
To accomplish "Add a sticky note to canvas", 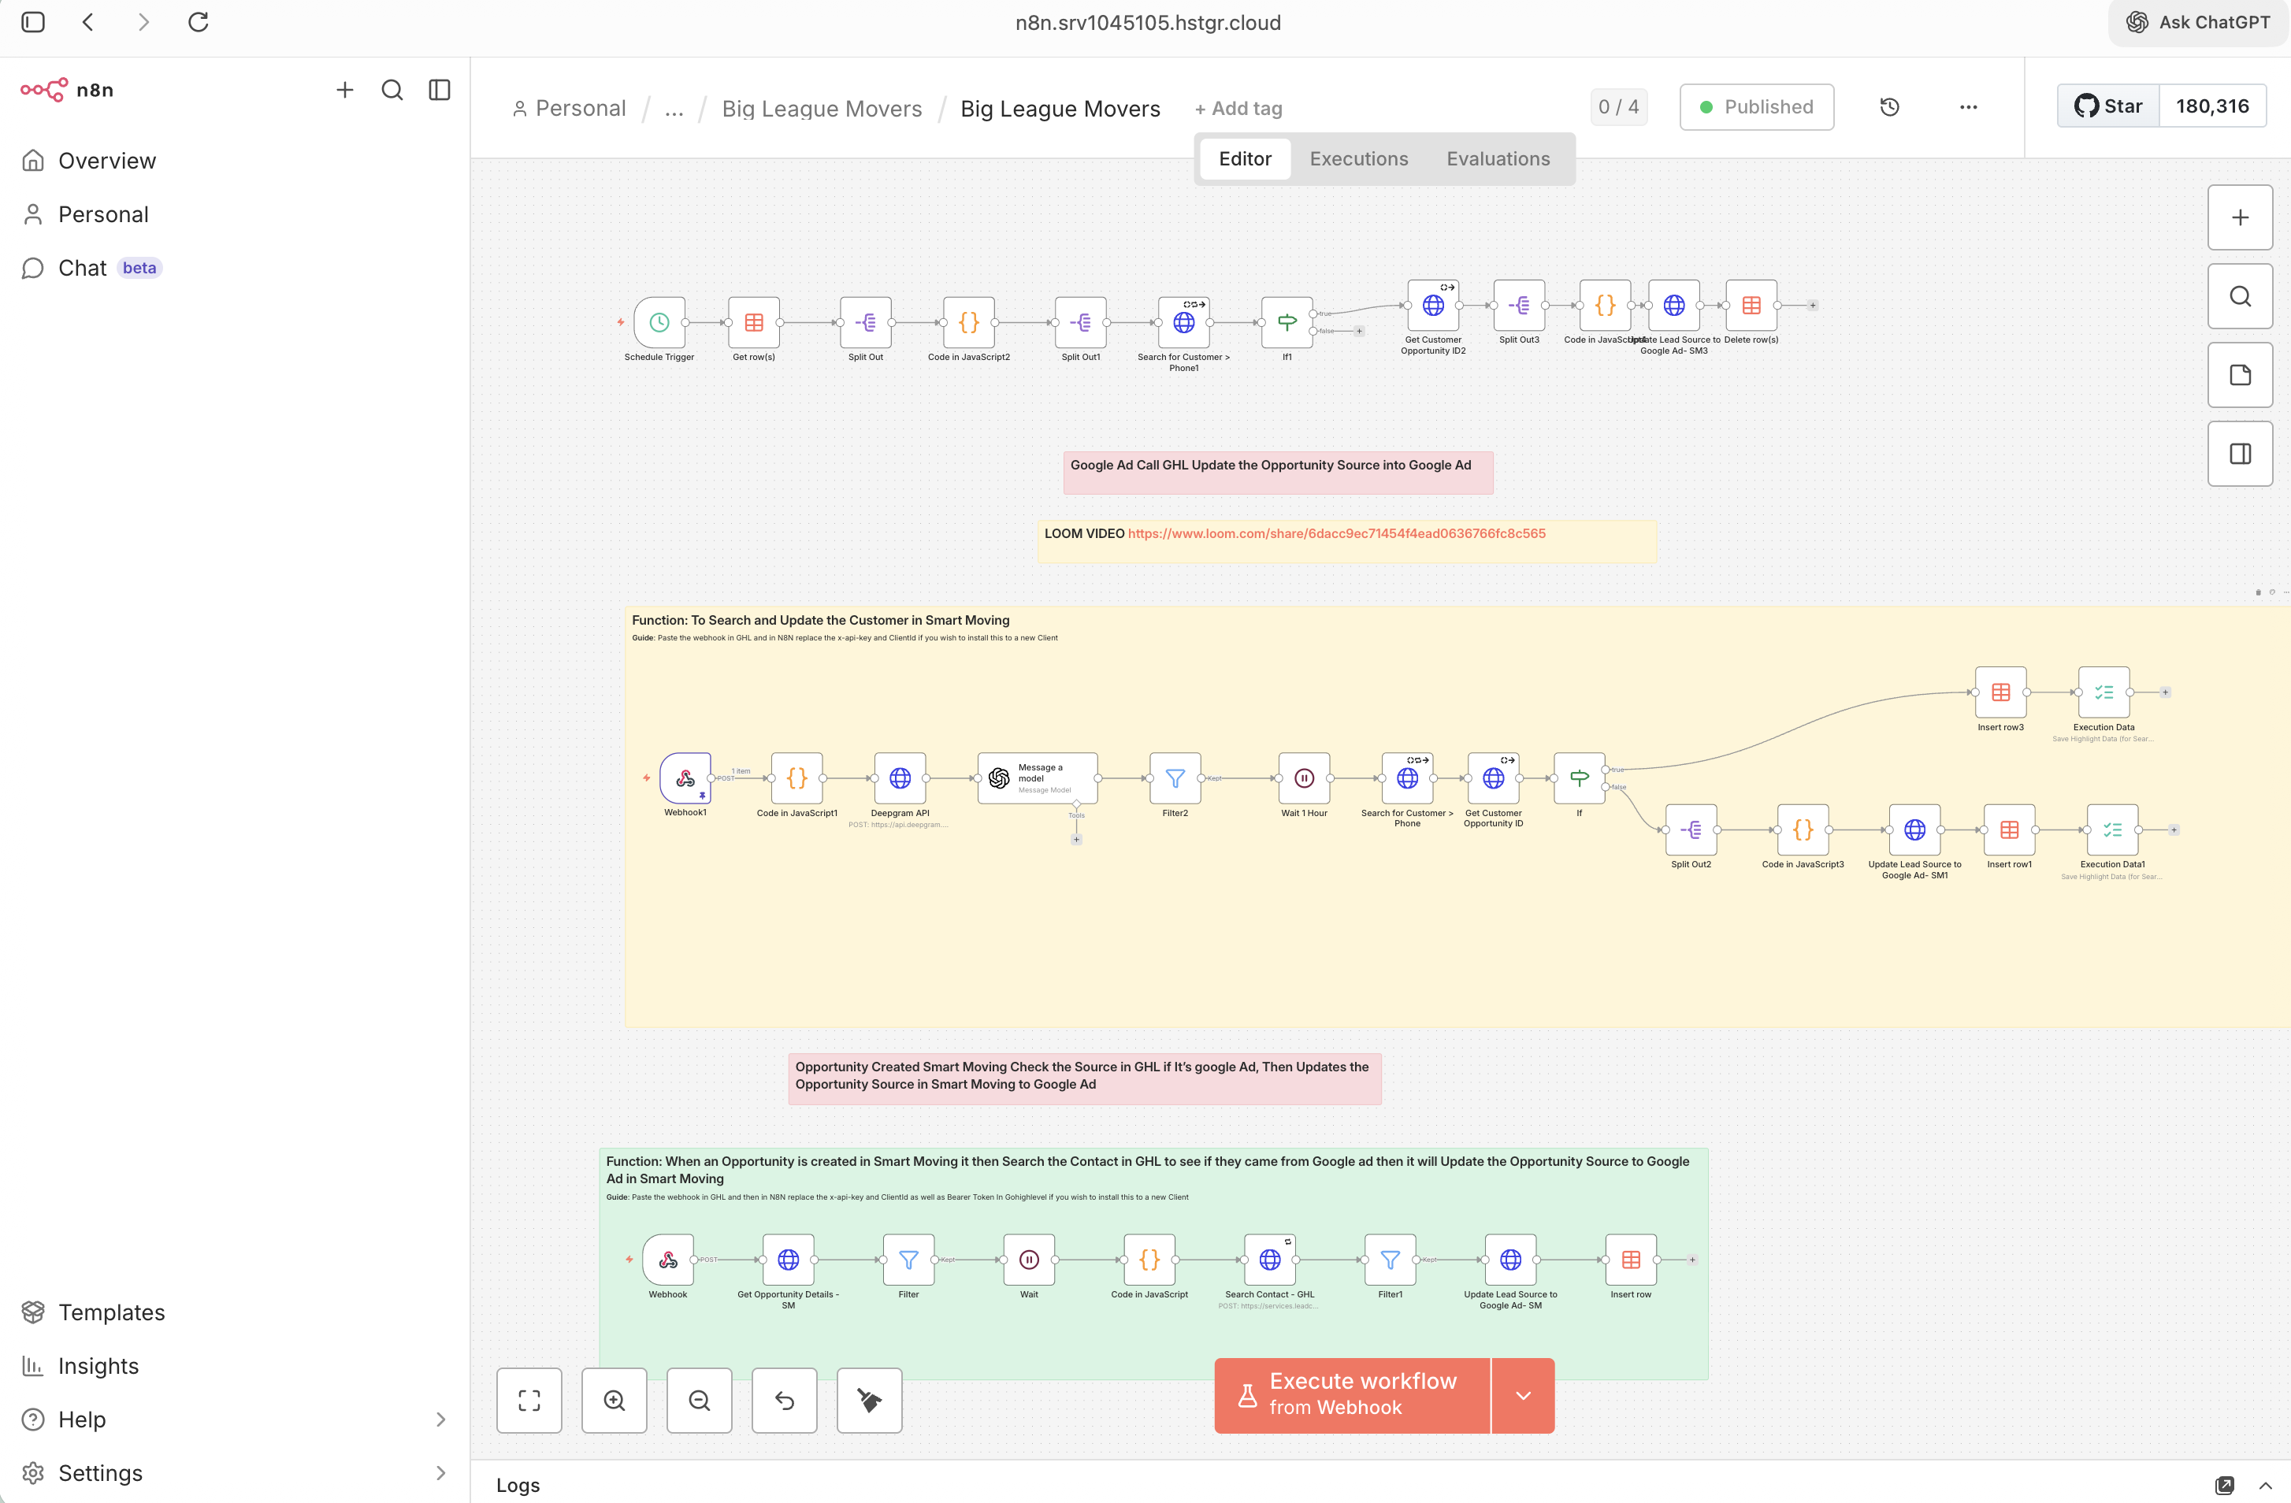I will [x=2240, y=375].
